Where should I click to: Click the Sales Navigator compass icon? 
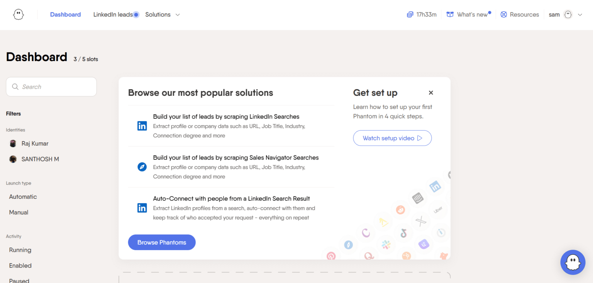[x=142, y=167]
